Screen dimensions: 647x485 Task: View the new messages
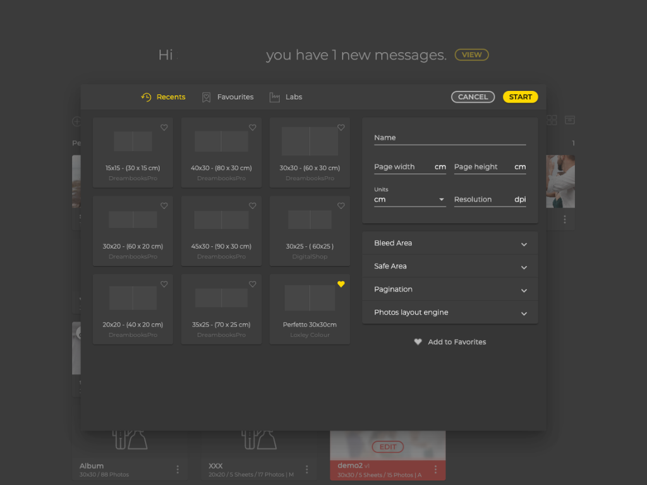coord(471,55)
